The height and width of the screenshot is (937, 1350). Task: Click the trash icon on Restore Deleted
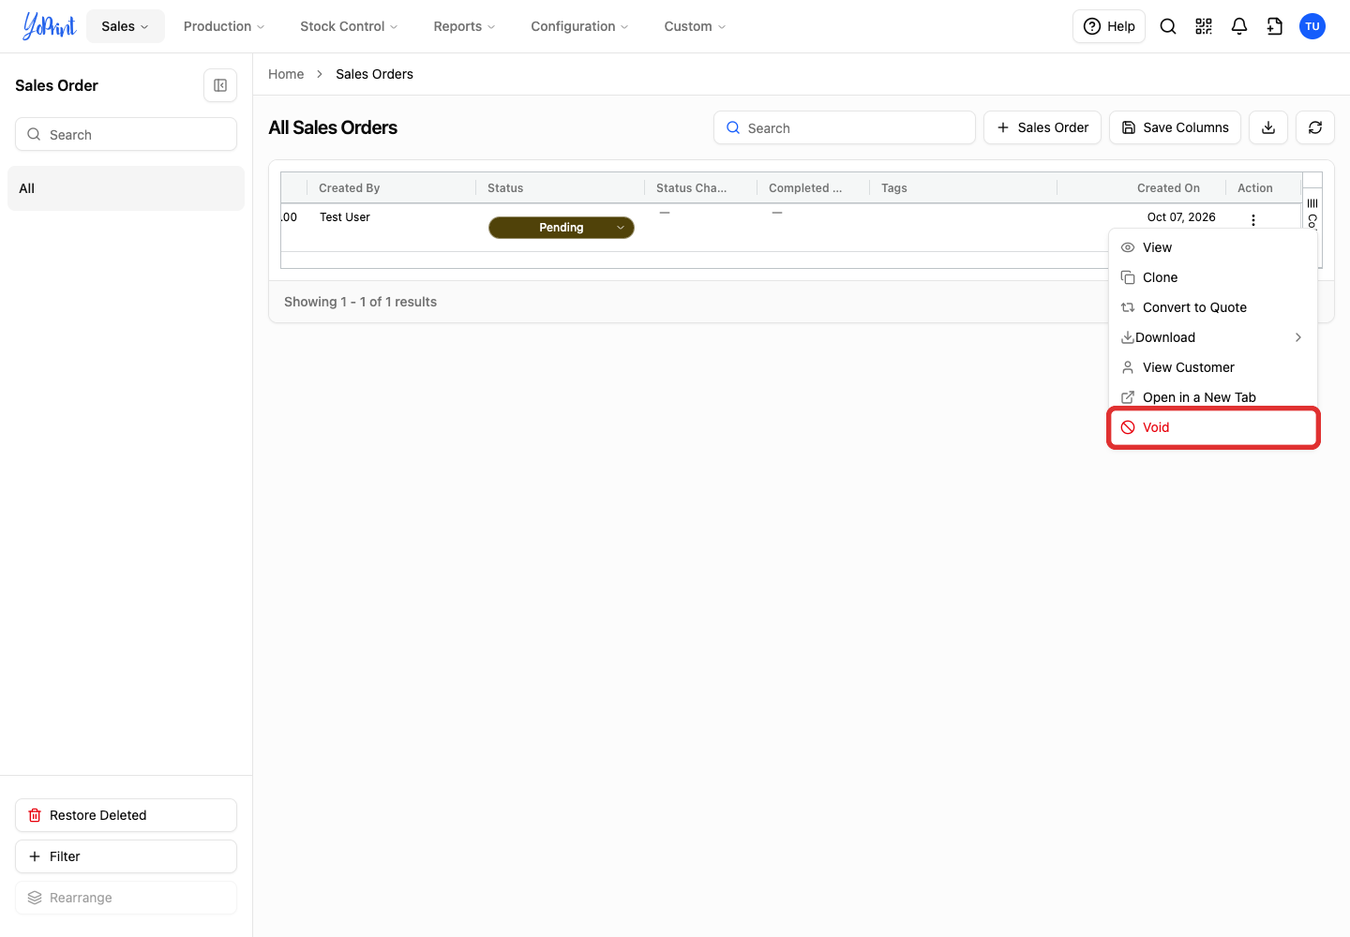coord(35,815)
